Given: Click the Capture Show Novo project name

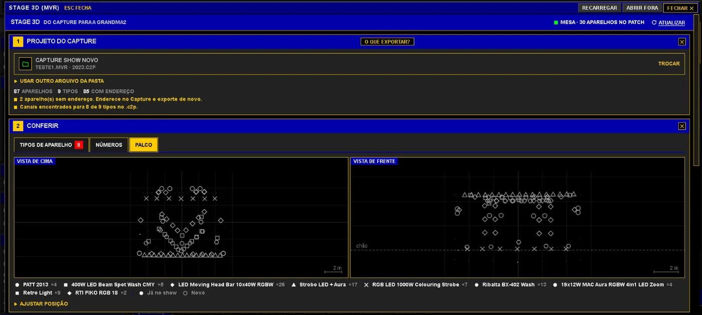Looking at the screenshot, I should 67,60.
